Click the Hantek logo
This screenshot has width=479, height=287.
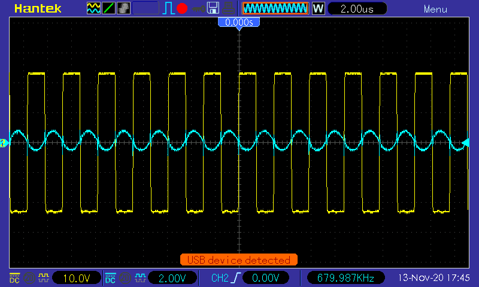38,8
